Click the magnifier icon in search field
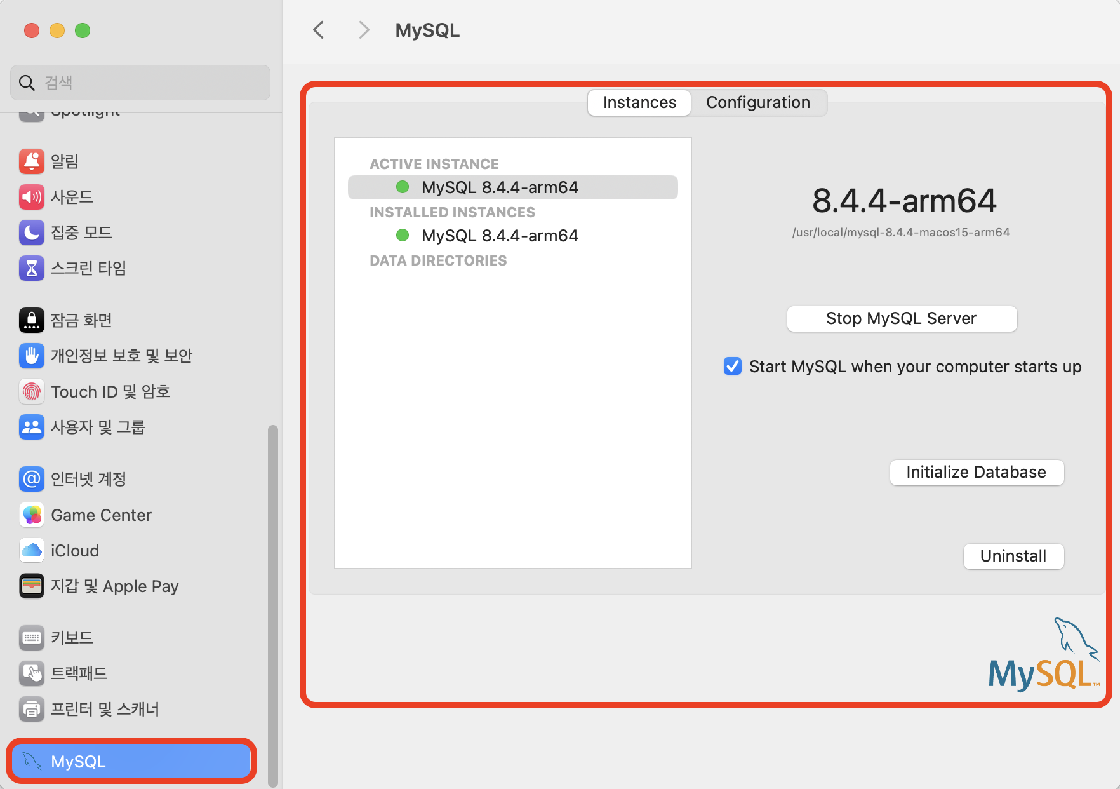This screenshot has width=1120, height=789. click(x=27, y=83)
